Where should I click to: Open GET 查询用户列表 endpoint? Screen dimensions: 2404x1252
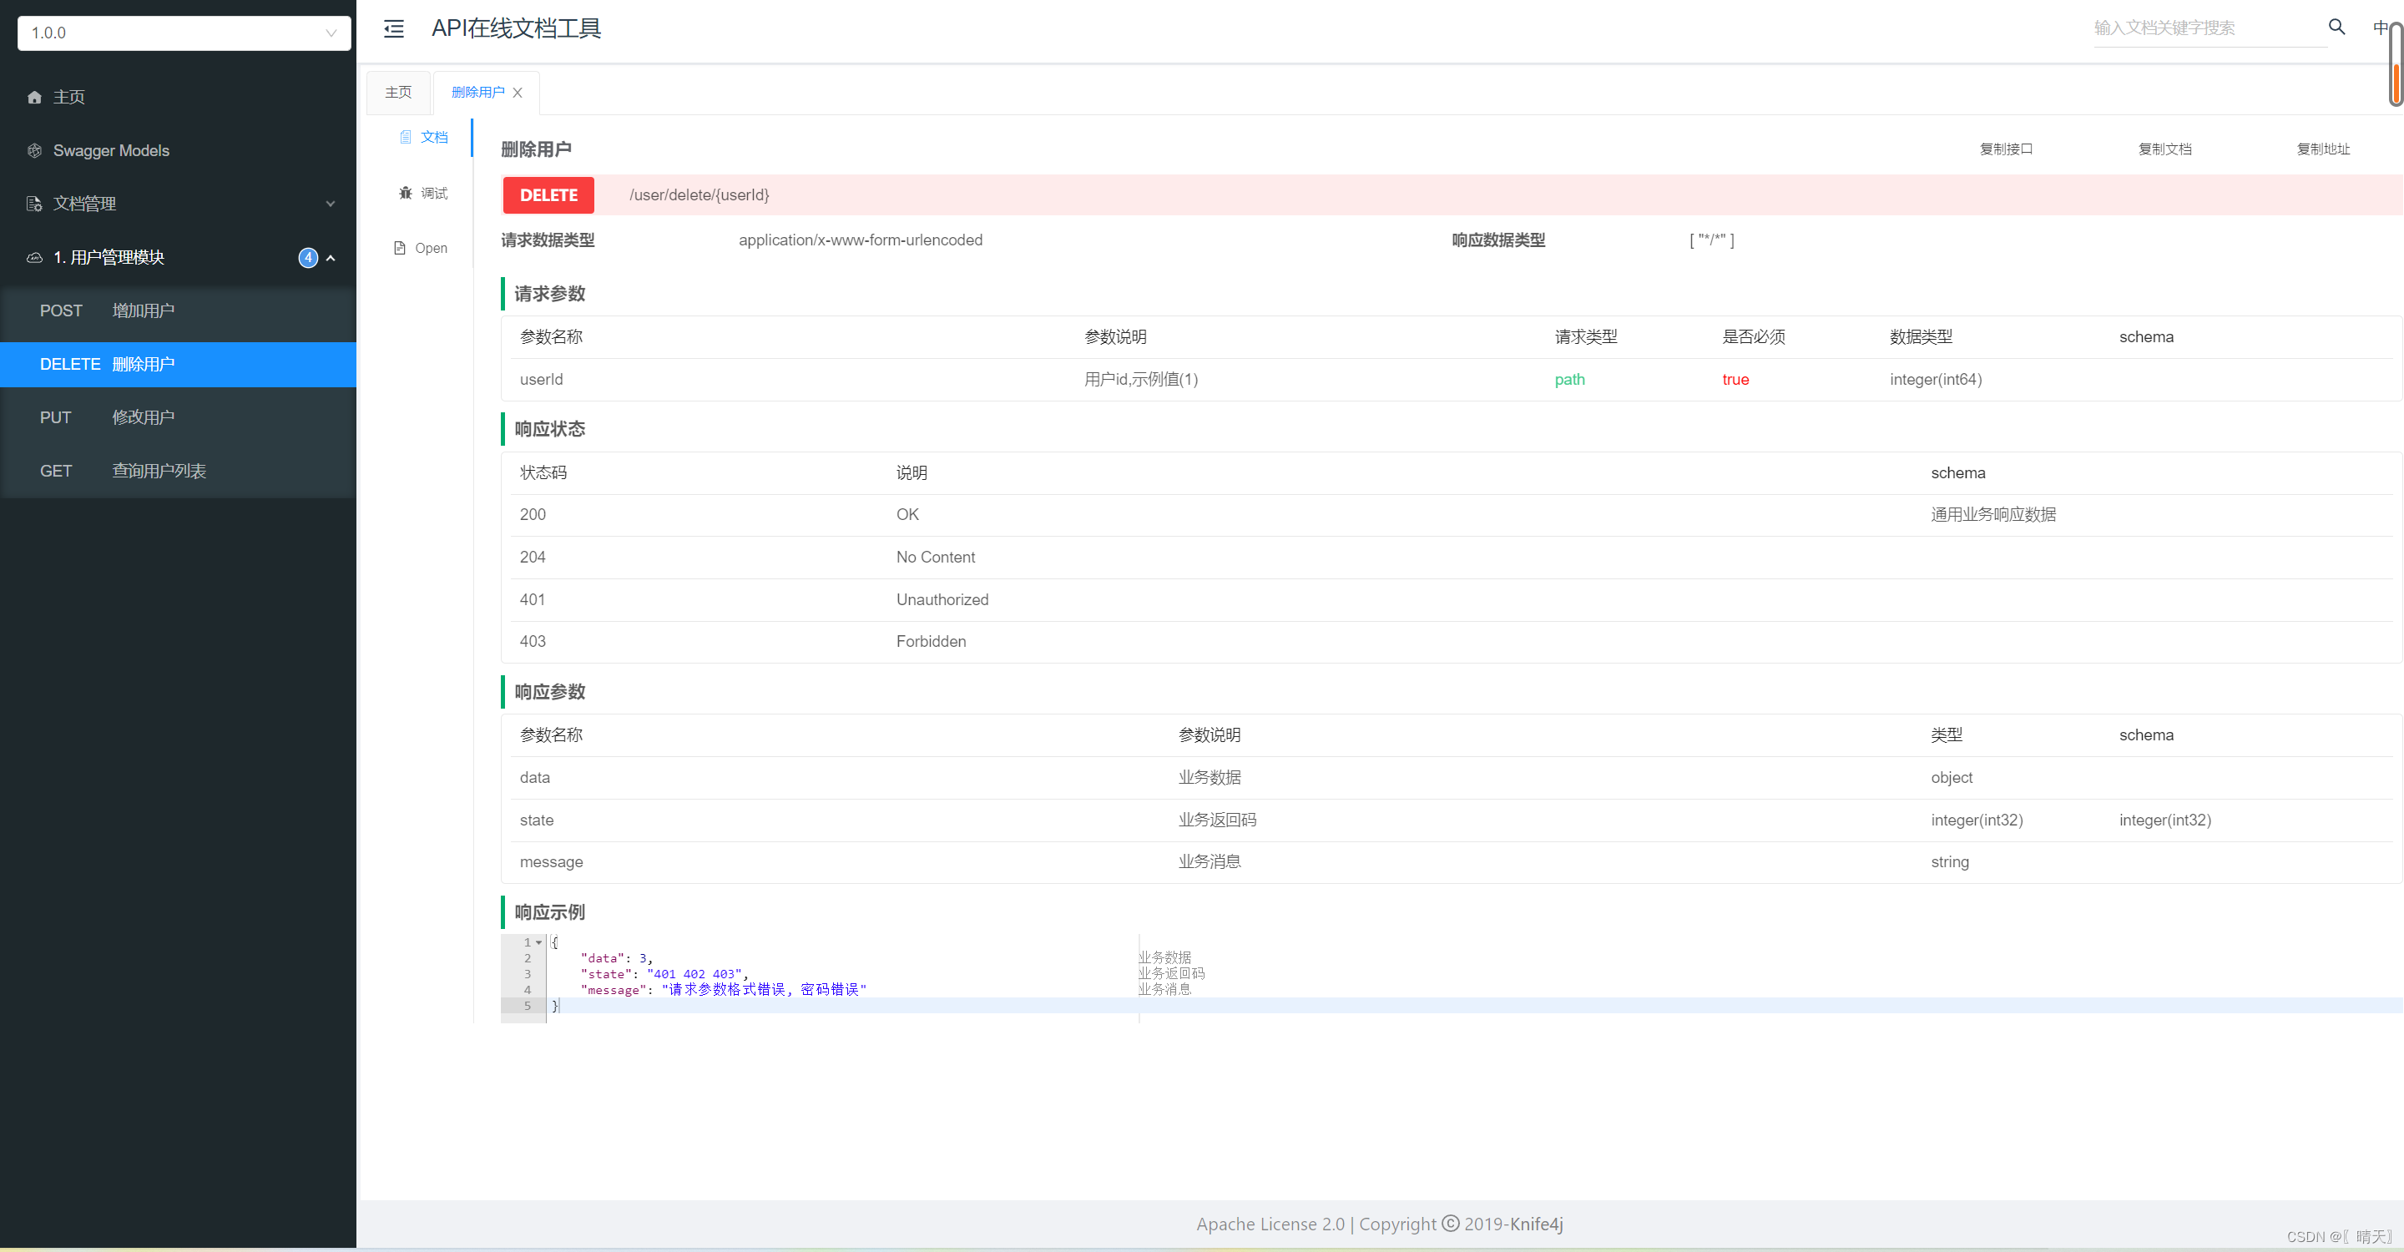159,471
